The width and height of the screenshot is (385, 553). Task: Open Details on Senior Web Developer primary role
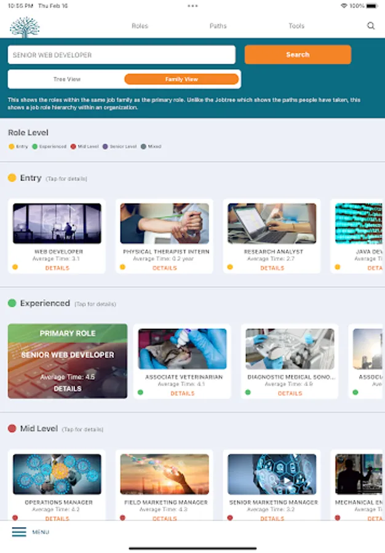point(68,389)
